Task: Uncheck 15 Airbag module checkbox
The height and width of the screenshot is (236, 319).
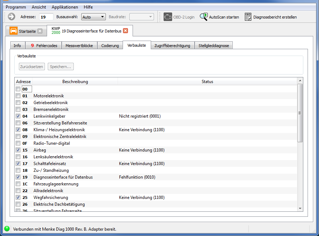Action: (x=18, y=150)
